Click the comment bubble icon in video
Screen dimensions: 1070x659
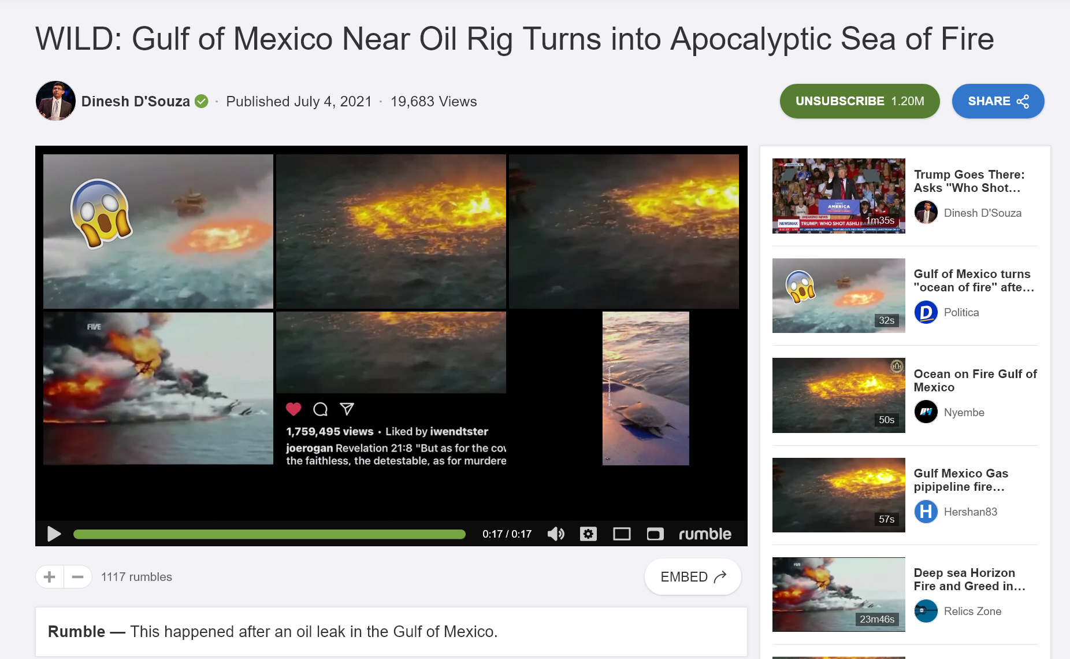[x=320, y=409]
